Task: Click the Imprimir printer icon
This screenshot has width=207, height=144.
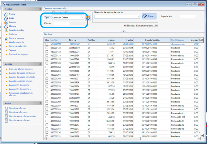Action: click(6, 22)
